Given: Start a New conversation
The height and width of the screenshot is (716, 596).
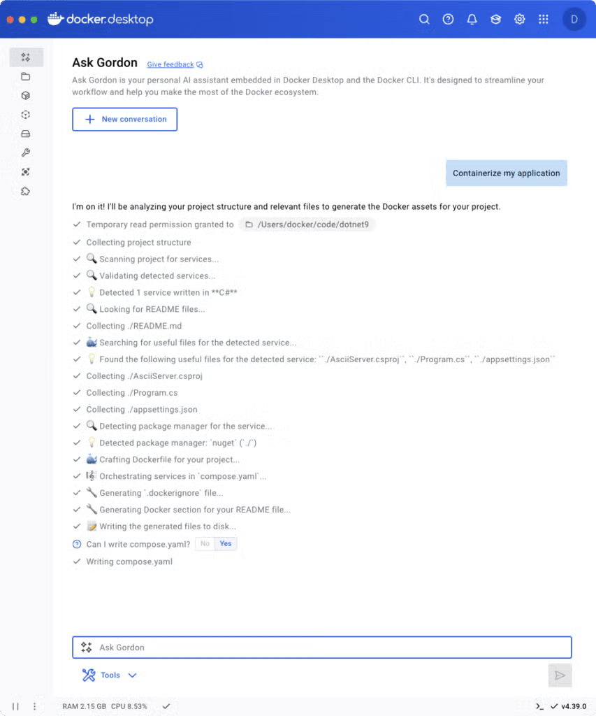Looking at the screenshot, I should tap(124, 119).
